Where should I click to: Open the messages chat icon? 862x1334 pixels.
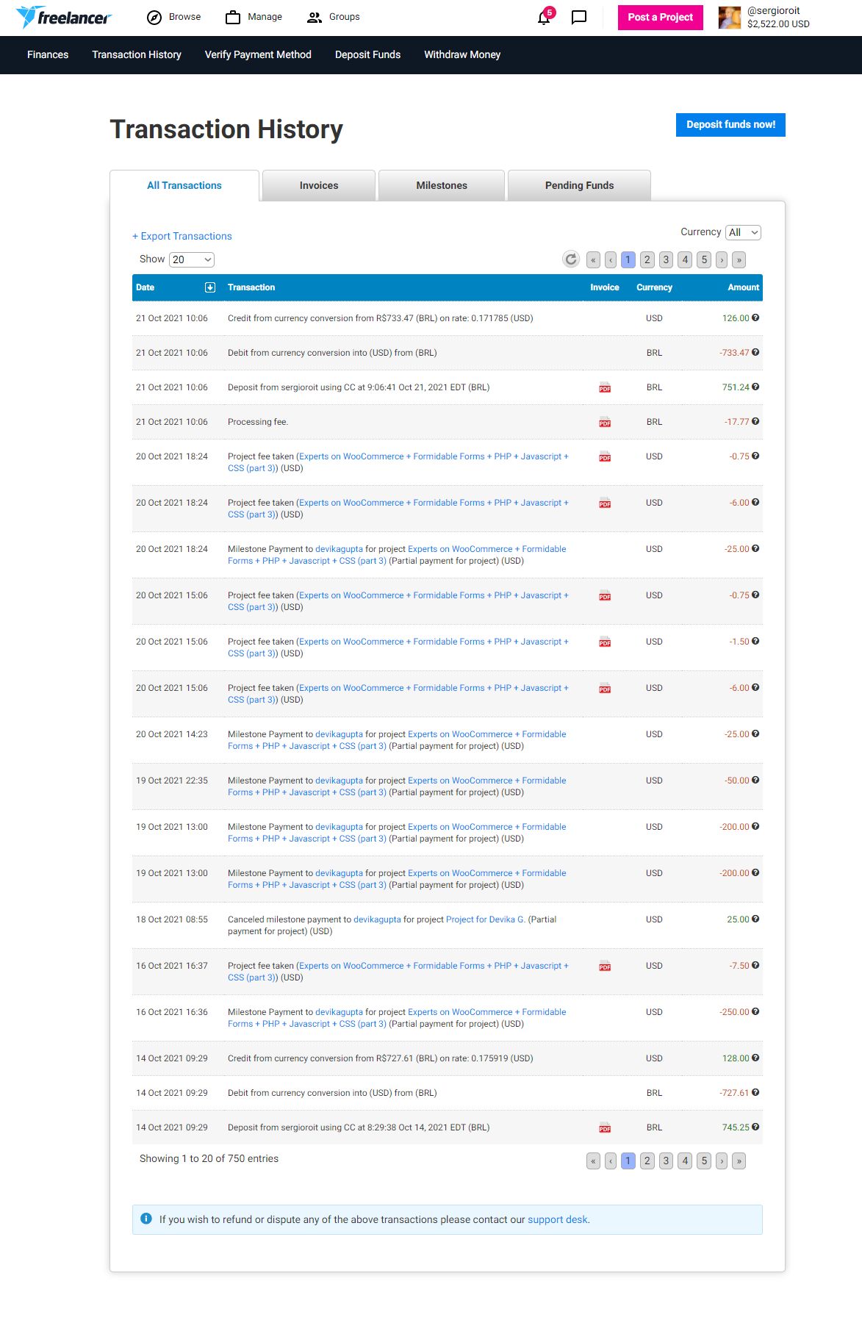pyautogui.click(x=579, y=18)
